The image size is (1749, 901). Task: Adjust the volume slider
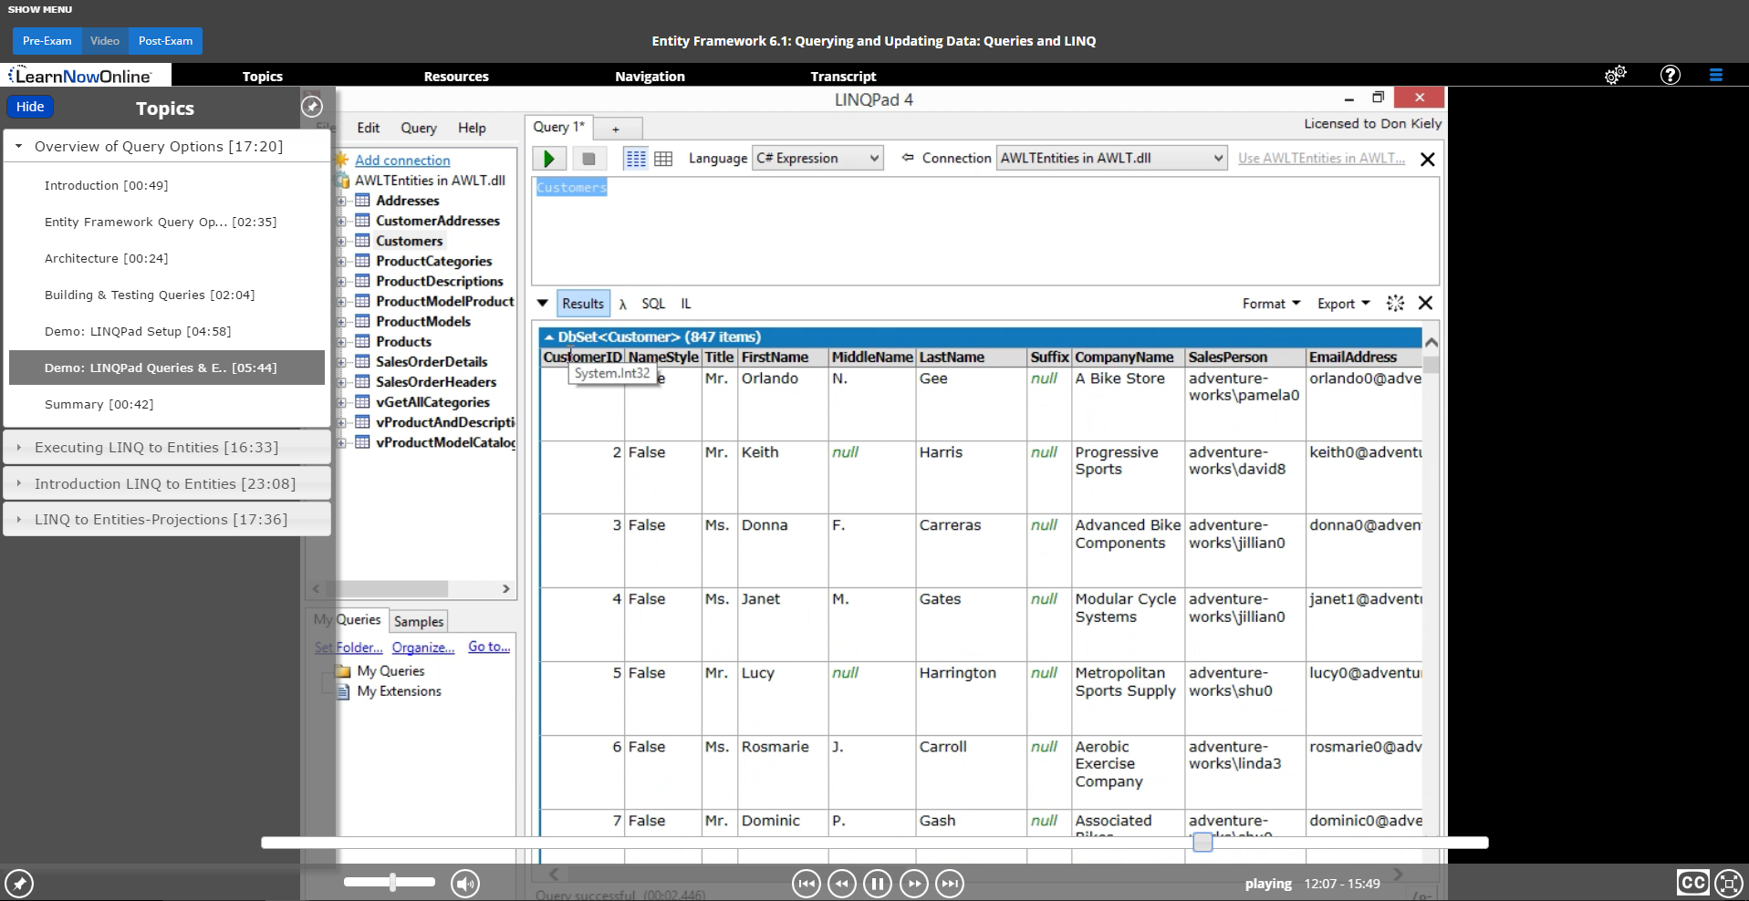point(391,882)
